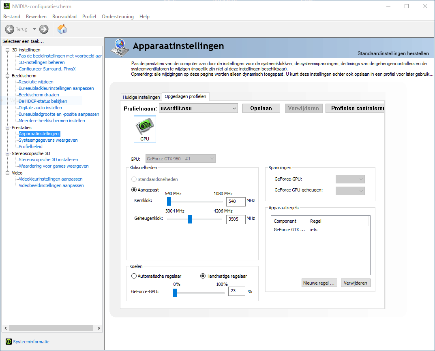The image size is (435, 351).
Task: Click Standaardinstellingen herstellen link
Action: pyautogui.click(x=393, y=53)
